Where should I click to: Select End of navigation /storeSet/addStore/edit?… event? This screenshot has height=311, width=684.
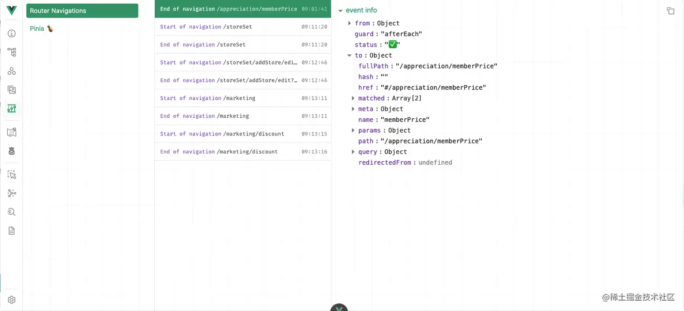tap(243, 80)
